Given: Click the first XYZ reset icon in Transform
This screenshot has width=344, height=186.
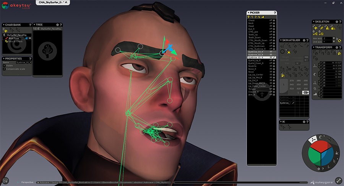Looking at the screenshot, I should point(315,53).
